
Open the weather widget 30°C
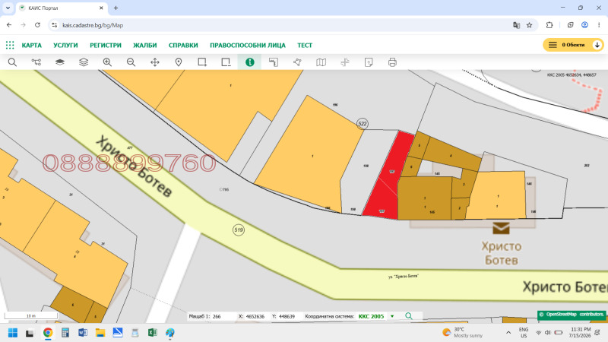click(463, 332)
